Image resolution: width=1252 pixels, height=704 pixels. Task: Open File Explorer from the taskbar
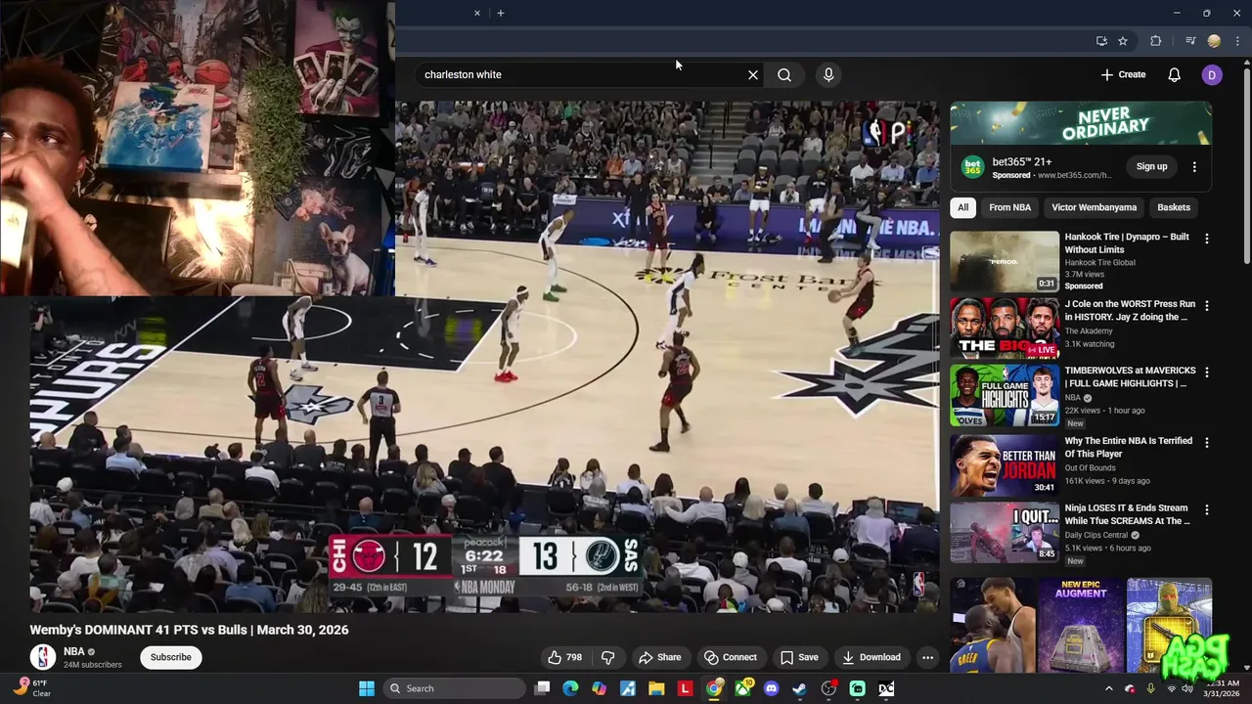(x=656, y=688)
